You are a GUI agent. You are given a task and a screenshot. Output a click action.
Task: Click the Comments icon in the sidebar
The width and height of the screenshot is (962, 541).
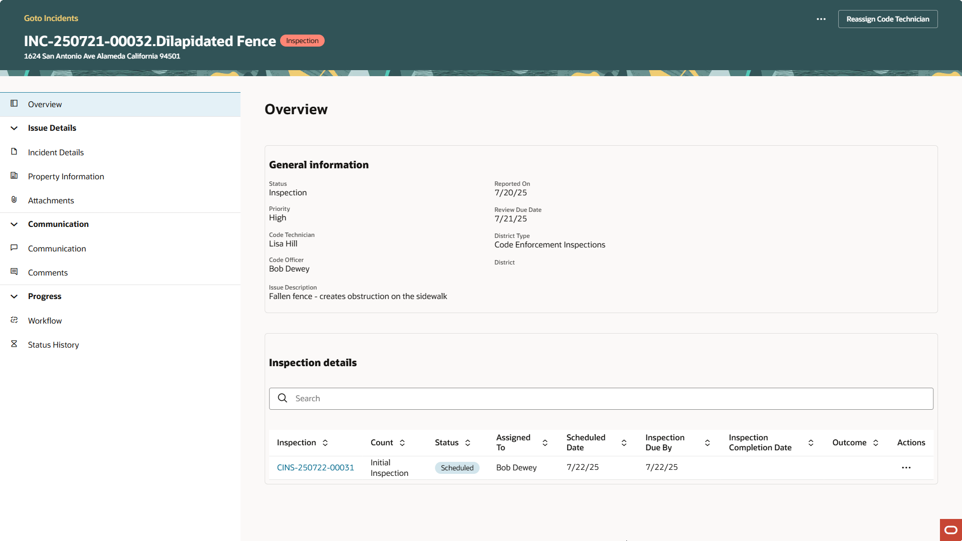[14, 272]
